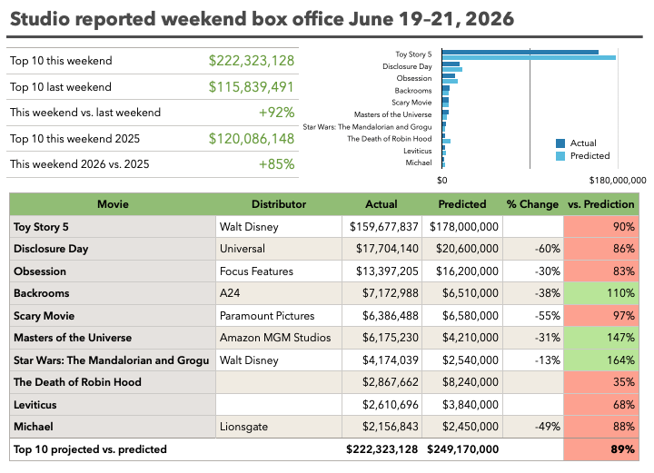The width and height of the screenshot is (654, 473).
Task: Select Death of Robin Hood predicted $8,240,000
Action: pos(462,382)
